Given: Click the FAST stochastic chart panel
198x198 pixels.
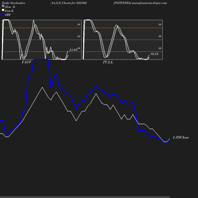Looking at the screenshot, I should click(x=42, y=40).
